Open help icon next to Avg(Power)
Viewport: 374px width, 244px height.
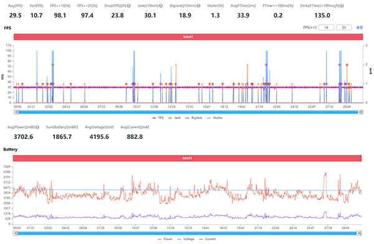[37, 127]
